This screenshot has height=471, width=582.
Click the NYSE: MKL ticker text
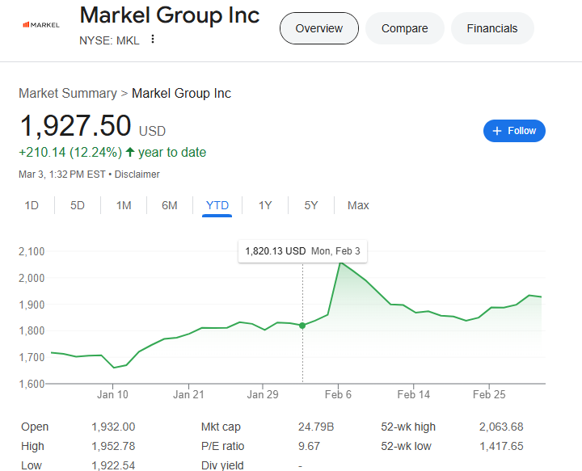[109, 40]
